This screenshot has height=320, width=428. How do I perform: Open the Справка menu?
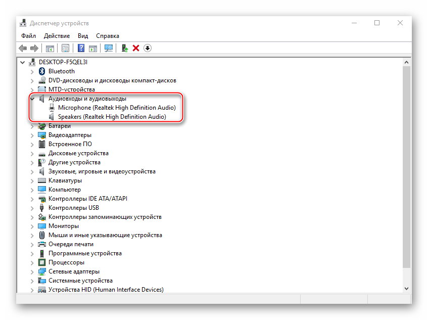107,36
